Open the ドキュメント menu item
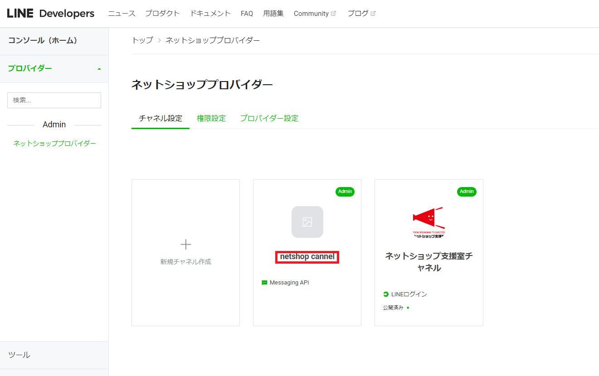 pyautogui.click(x=210, y=14)
